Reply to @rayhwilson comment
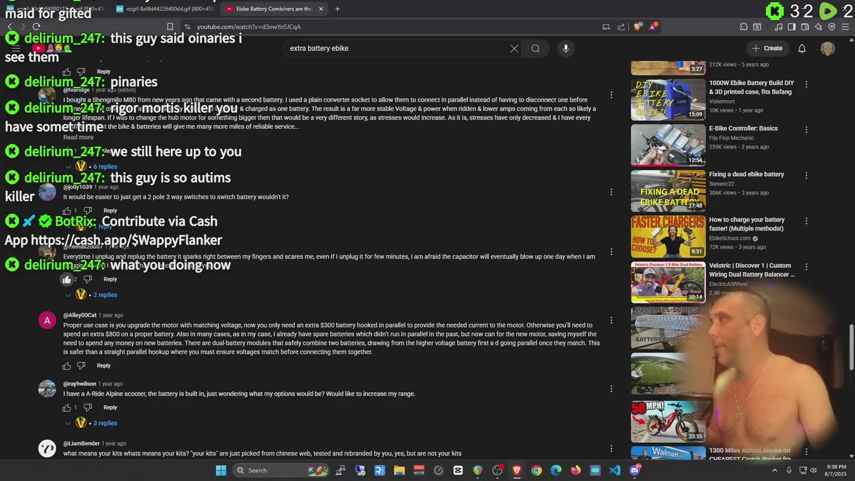 tap(110, 408)
